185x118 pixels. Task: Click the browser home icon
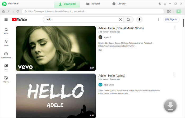pos(3,11)
